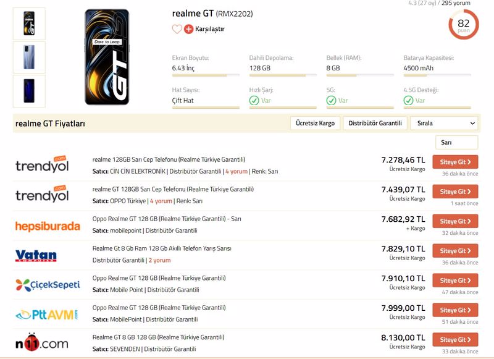This screenshot has height=359, width=494.
Task: Click seller name 'SEVENDEN'
Action: [125, 349]
